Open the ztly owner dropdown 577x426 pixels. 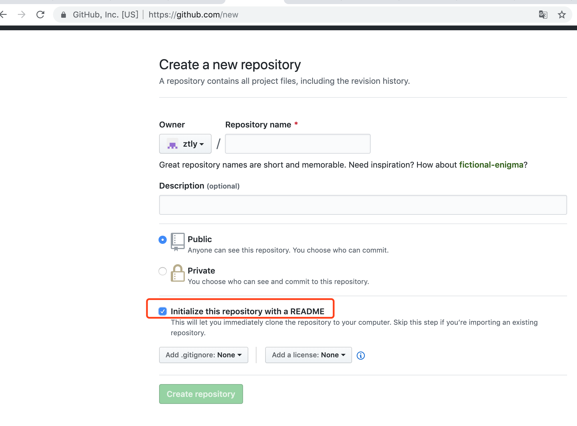(x=185, y=144)
